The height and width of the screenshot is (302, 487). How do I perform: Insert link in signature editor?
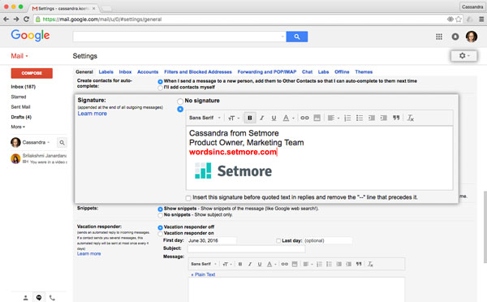[304, 118]
